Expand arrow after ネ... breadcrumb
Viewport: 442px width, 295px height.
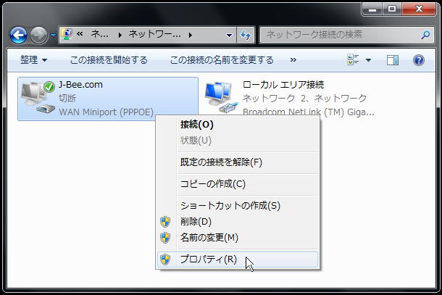coord(120,35)
